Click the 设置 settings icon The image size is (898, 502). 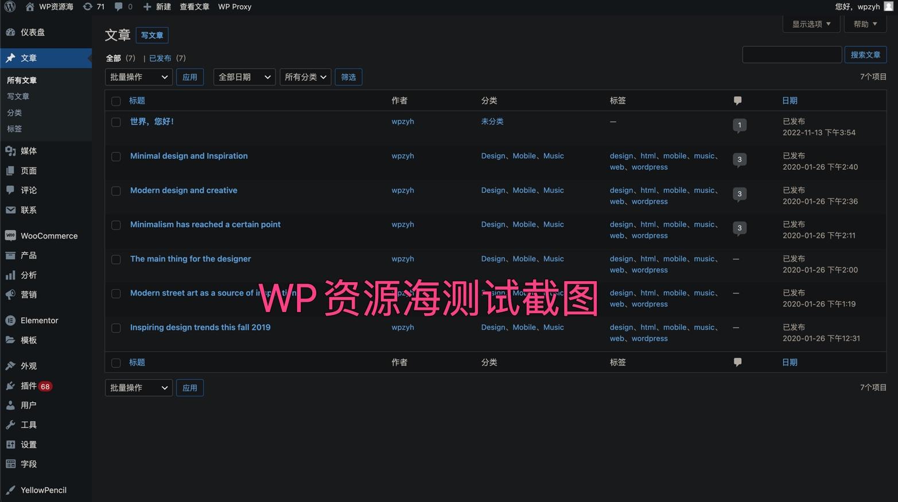tap(10, 445)
